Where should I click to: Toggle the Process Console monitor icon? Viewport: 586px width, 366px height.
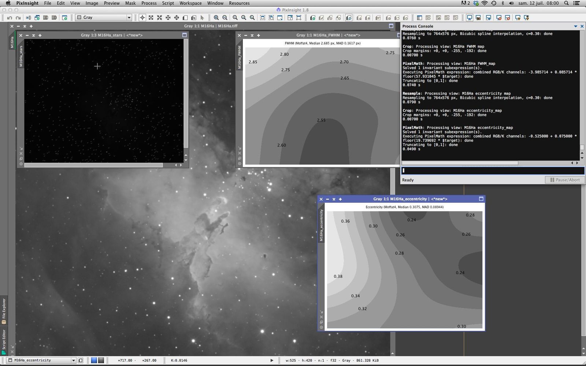(469, 18)
